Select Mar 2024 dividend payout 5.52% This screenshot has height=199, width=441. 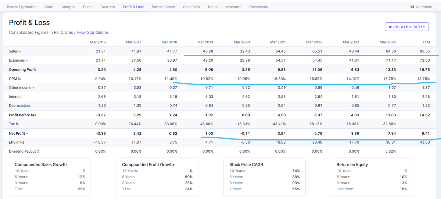tap(390, 151)
